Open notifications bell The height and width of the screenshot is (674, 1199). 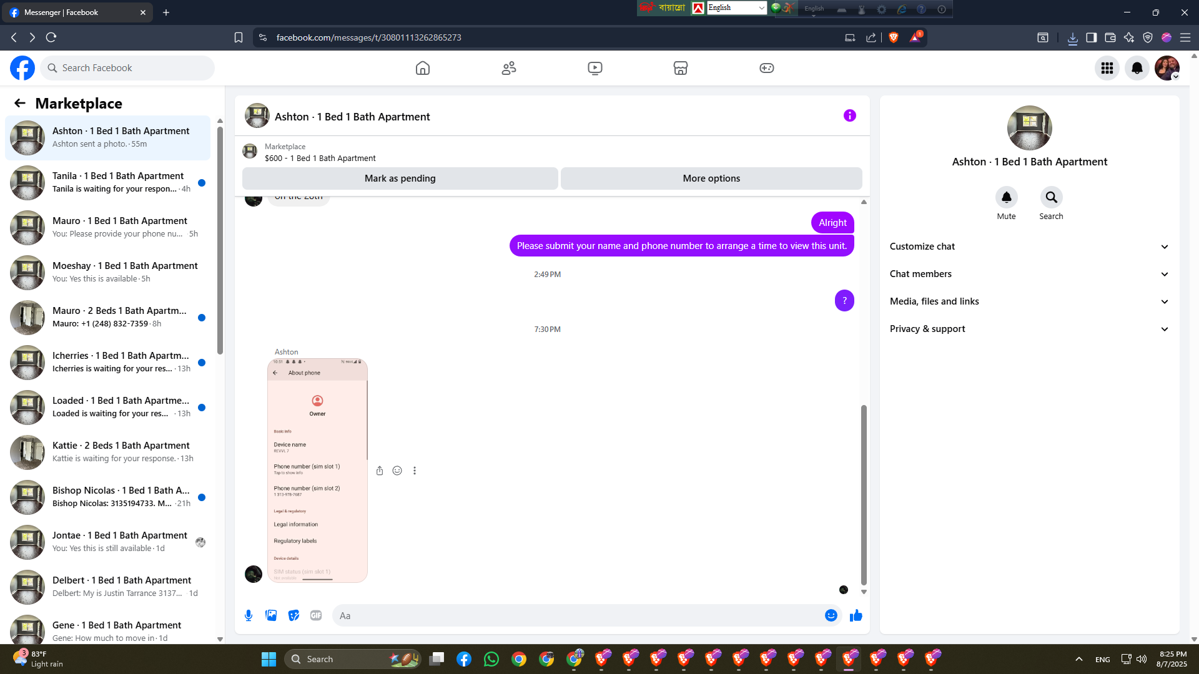coord(1137,68)
